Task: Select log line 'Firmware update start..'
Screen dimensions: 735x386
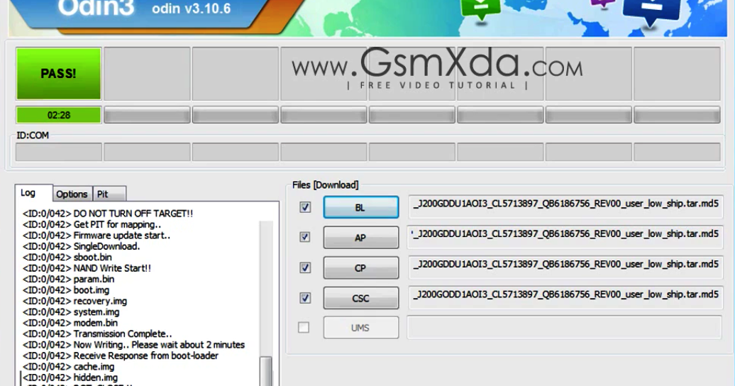Action: pos(96,235)
